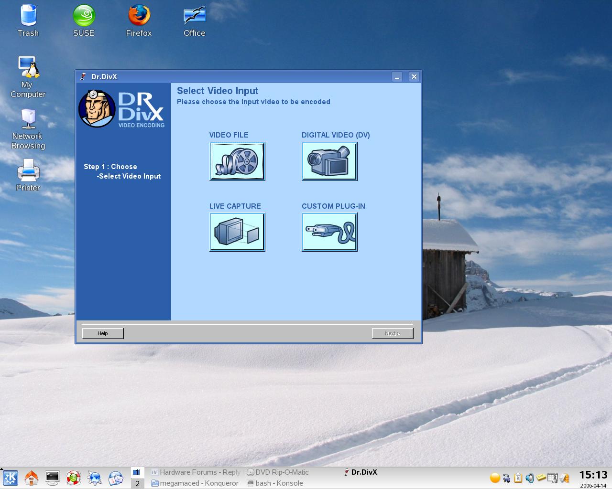
Task: Close the Dr.DivX window
Action: point(414,76)
